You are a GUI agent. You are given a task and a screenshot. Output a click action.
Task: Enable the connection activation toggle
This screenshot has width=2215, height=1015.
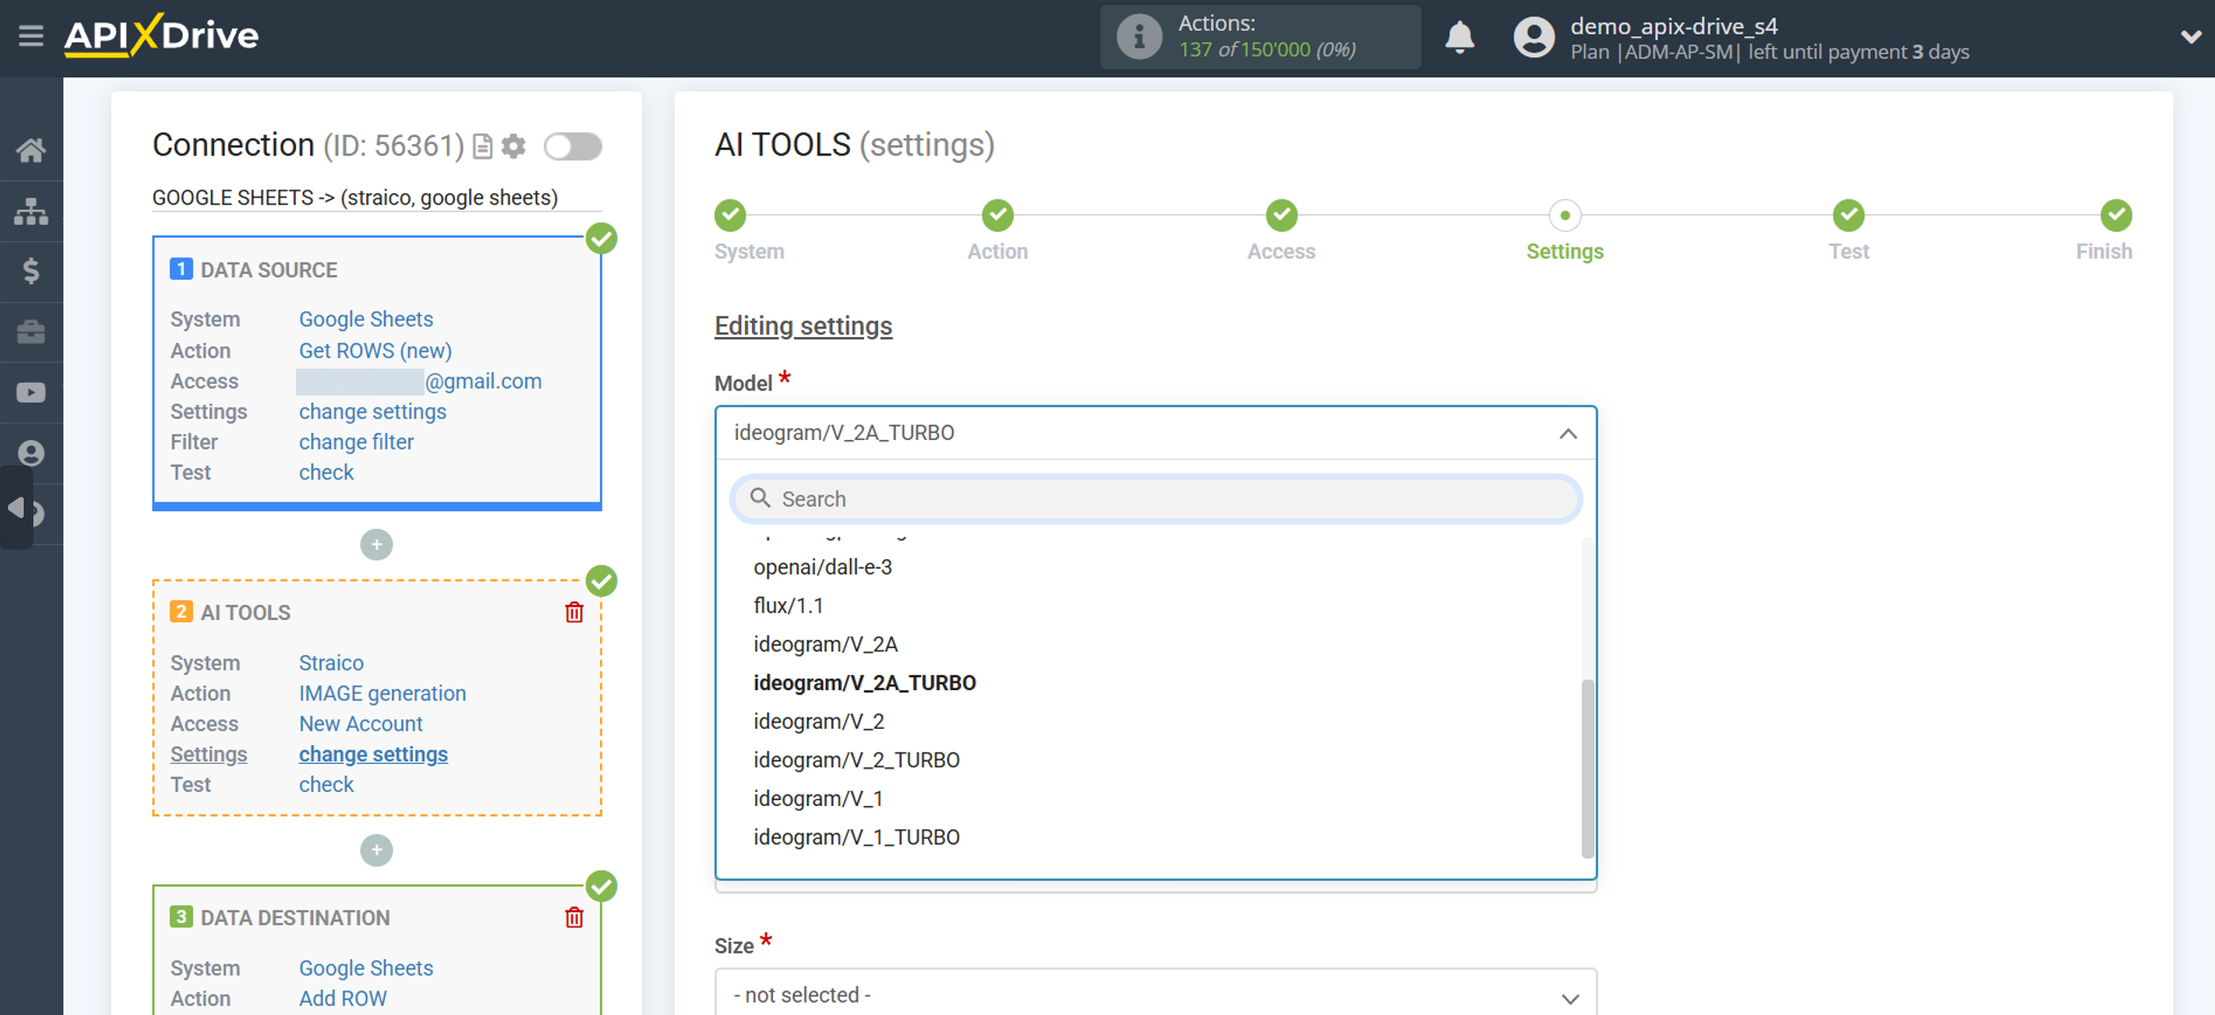click(572, 147)
